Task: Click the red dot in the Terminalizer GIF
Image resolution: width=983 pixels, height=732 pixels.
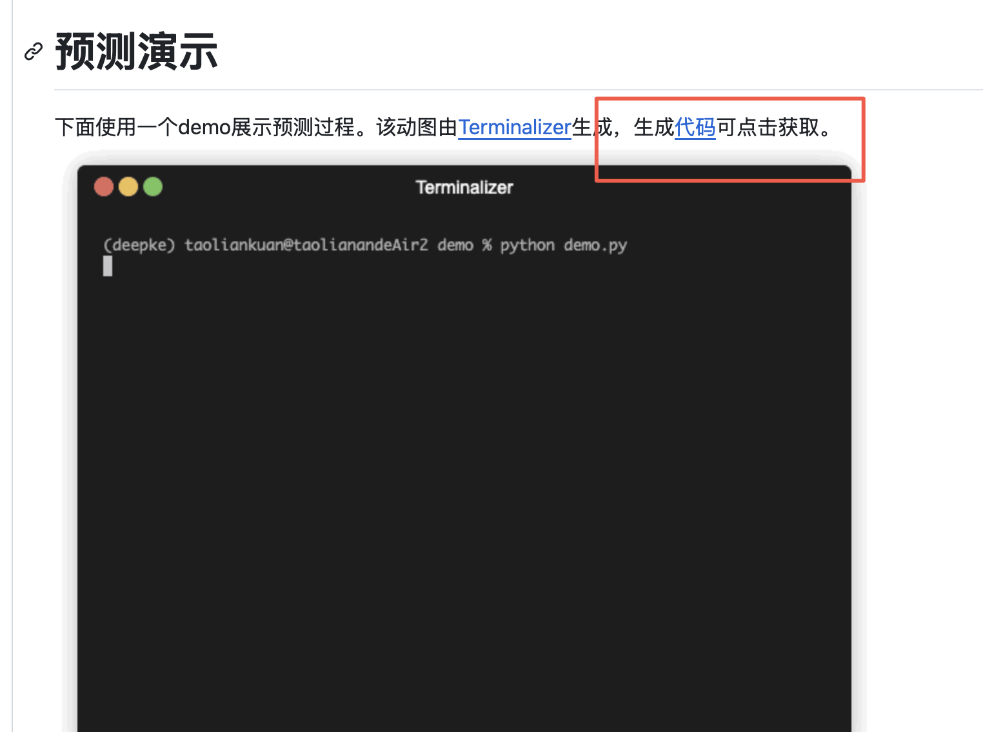Action: click(104, 187)
